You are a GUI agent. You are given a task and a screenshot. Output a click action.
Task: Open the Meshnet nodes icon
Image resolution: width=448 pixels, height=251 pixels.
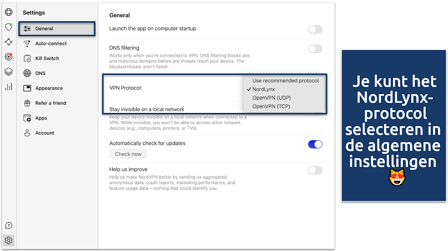click(x=8, y=42)
